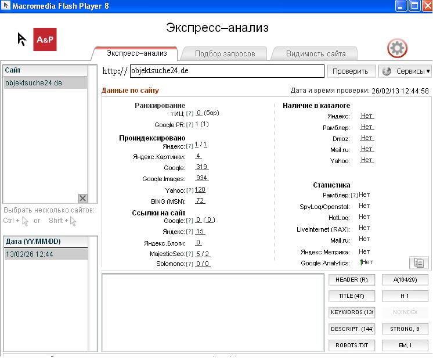Viewport: 433px width, 360px height.
Task: Maximize the Flash Player window
Action: [x=414, y=6]
